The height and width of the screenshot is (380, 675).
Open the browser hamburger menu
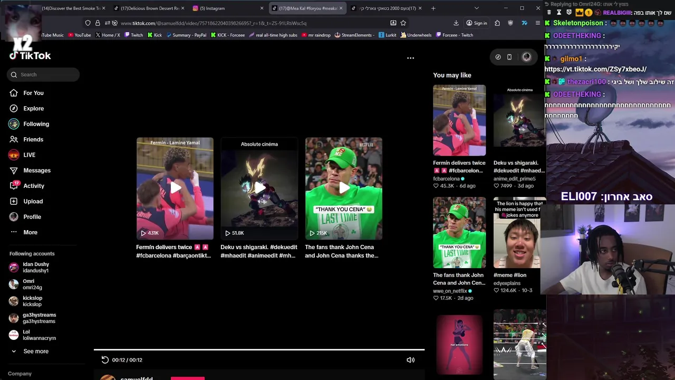pyautogui.click(x=537, y=23)
